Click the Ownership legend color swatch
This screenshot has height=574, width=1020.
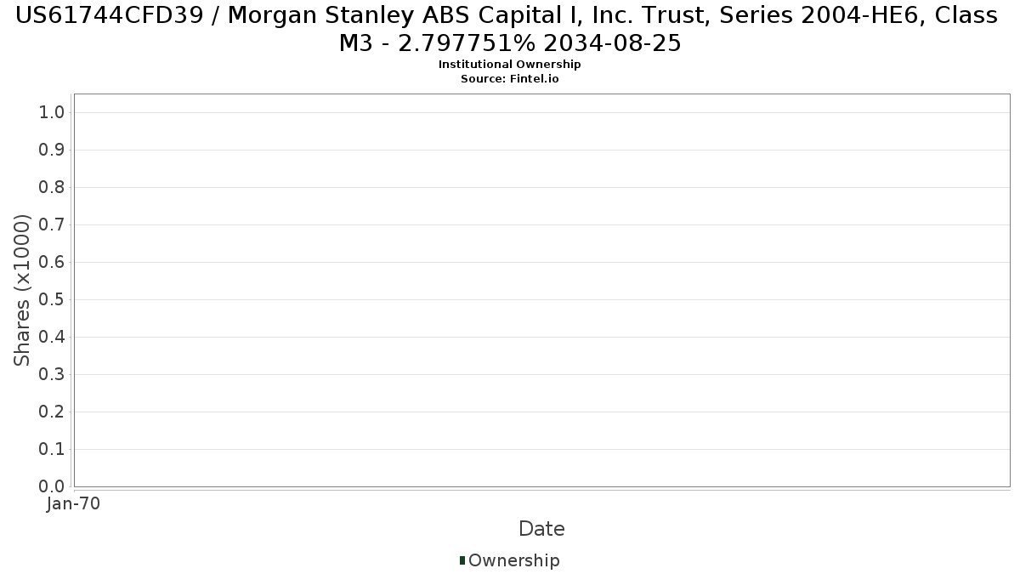pos(462,560)
